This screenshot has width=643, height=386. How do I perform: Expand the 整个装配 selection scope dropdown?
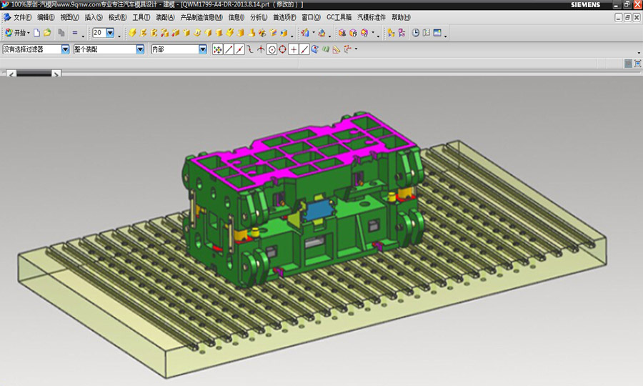140,49
